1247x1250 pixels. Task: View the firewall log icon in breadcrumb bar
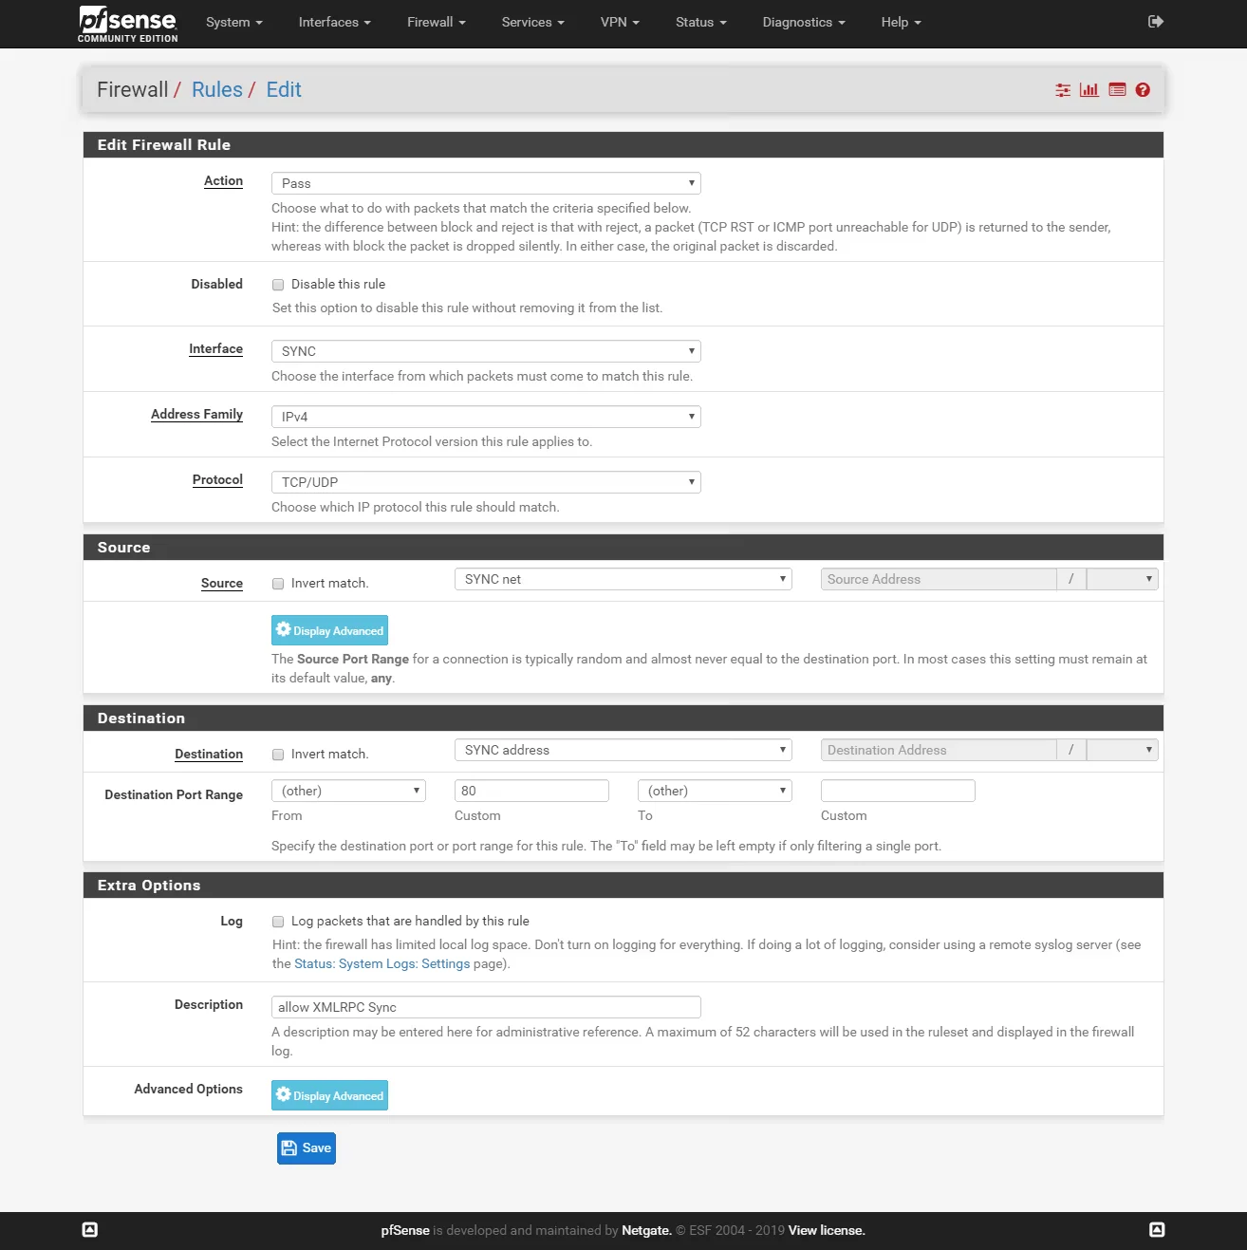(x=1116, y=89)
